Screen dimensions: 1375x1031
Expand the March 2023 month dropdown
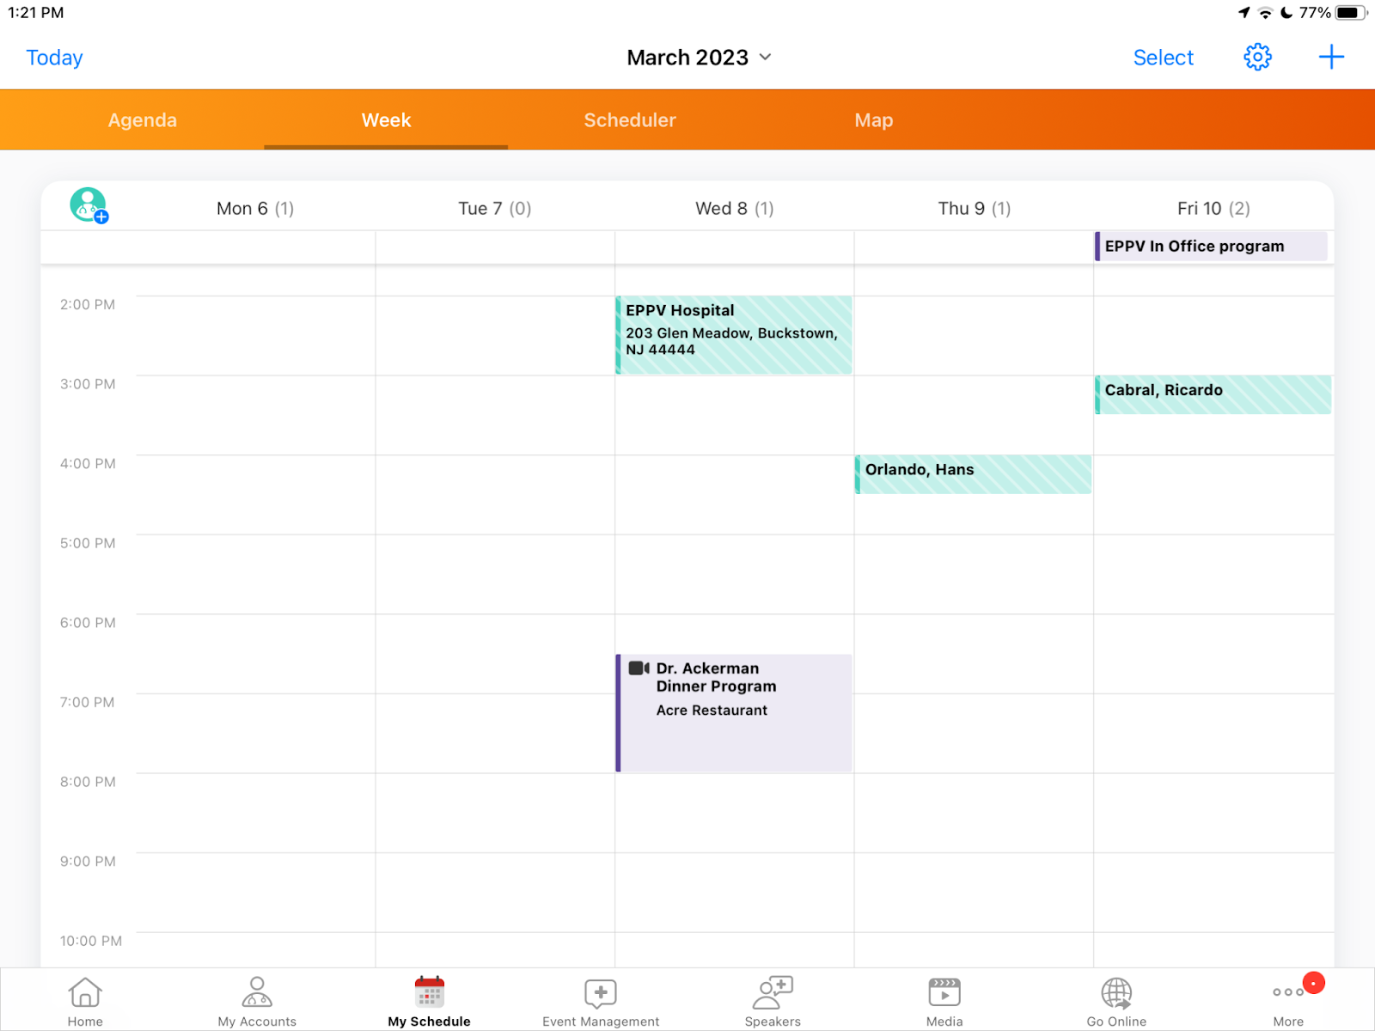pyautogui.click(x=699, y=58)
